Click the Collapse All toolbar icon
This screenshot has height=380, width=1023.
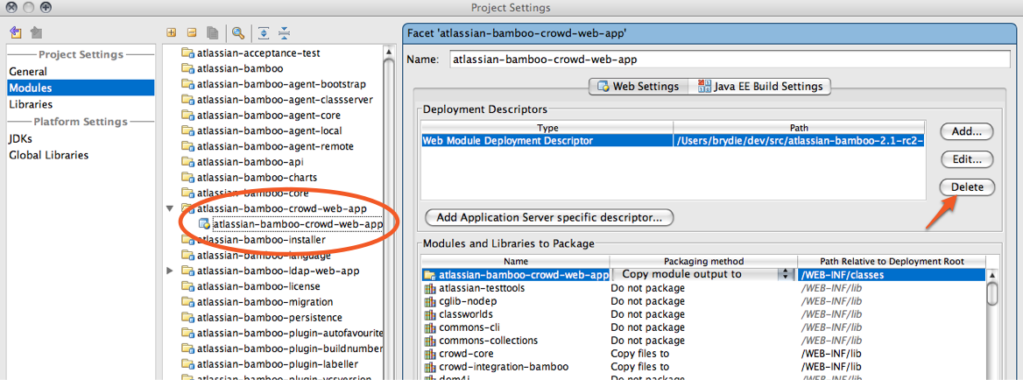point(284,32)
